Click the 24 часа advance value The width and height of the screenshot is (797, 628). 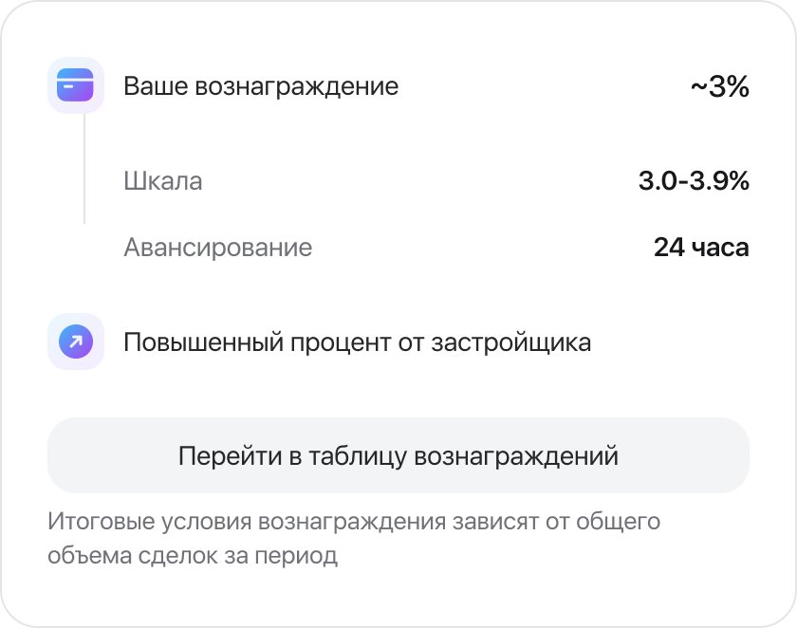click(701, 248)
